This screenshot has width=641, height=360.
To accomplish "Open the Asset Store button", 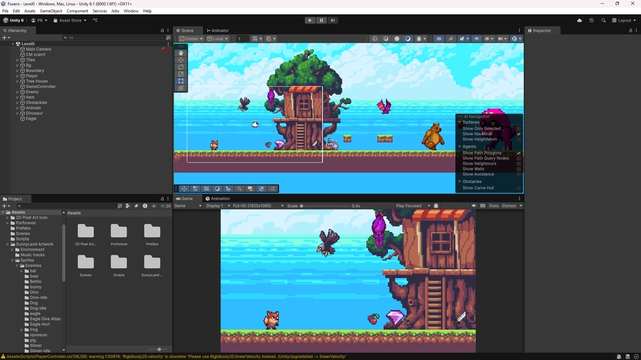I will (69, 21).
